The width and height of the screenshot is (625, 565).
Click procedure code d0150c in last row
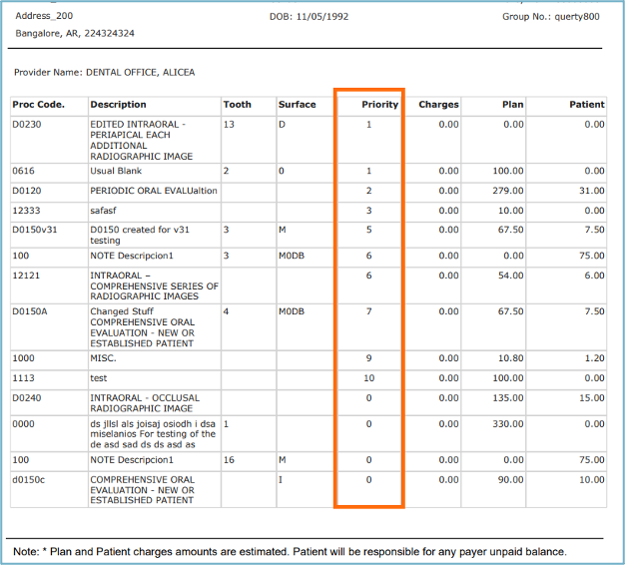29,480
